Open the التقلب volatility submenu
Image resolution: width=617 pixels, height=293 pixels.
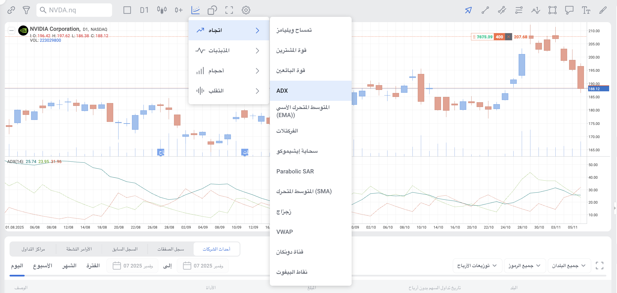229,91
